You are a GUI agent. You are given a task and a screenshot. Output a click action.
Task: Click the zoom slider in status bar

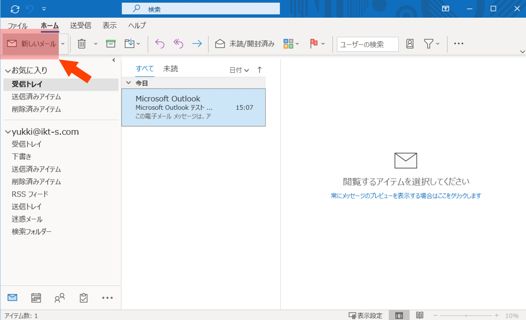466,316
